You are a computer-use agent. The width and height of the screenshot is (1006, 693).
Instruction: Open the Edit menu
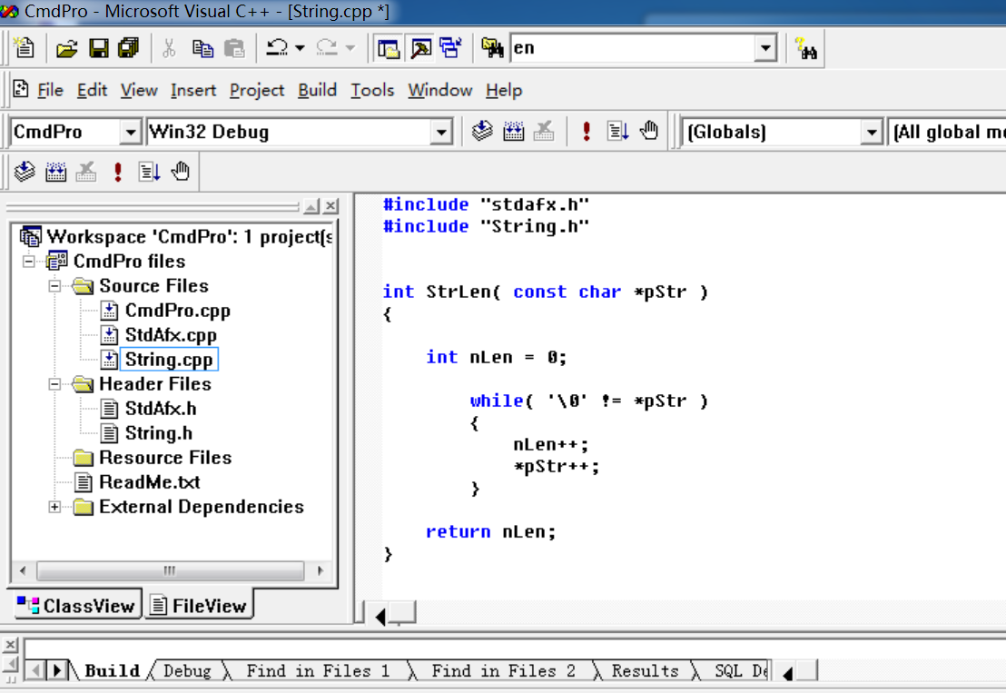(92, 91)
